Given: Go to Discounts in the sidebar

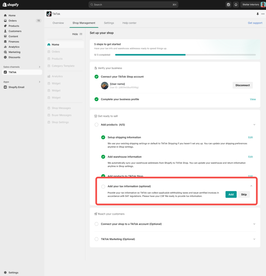Looking at the screenshot, I should click(14, 57).
